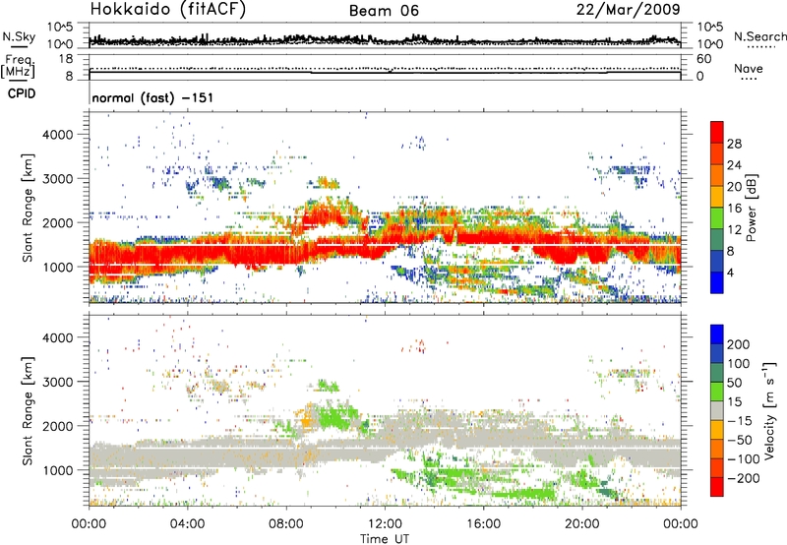787x545 pixels.
Task: Click the 24 label on Power colorbar
Action: [x=734, y=165]
